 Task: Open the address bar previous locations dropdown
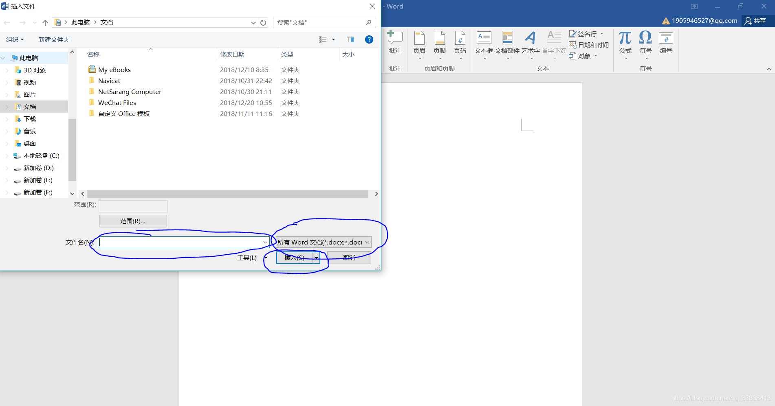tap(253, 23)
